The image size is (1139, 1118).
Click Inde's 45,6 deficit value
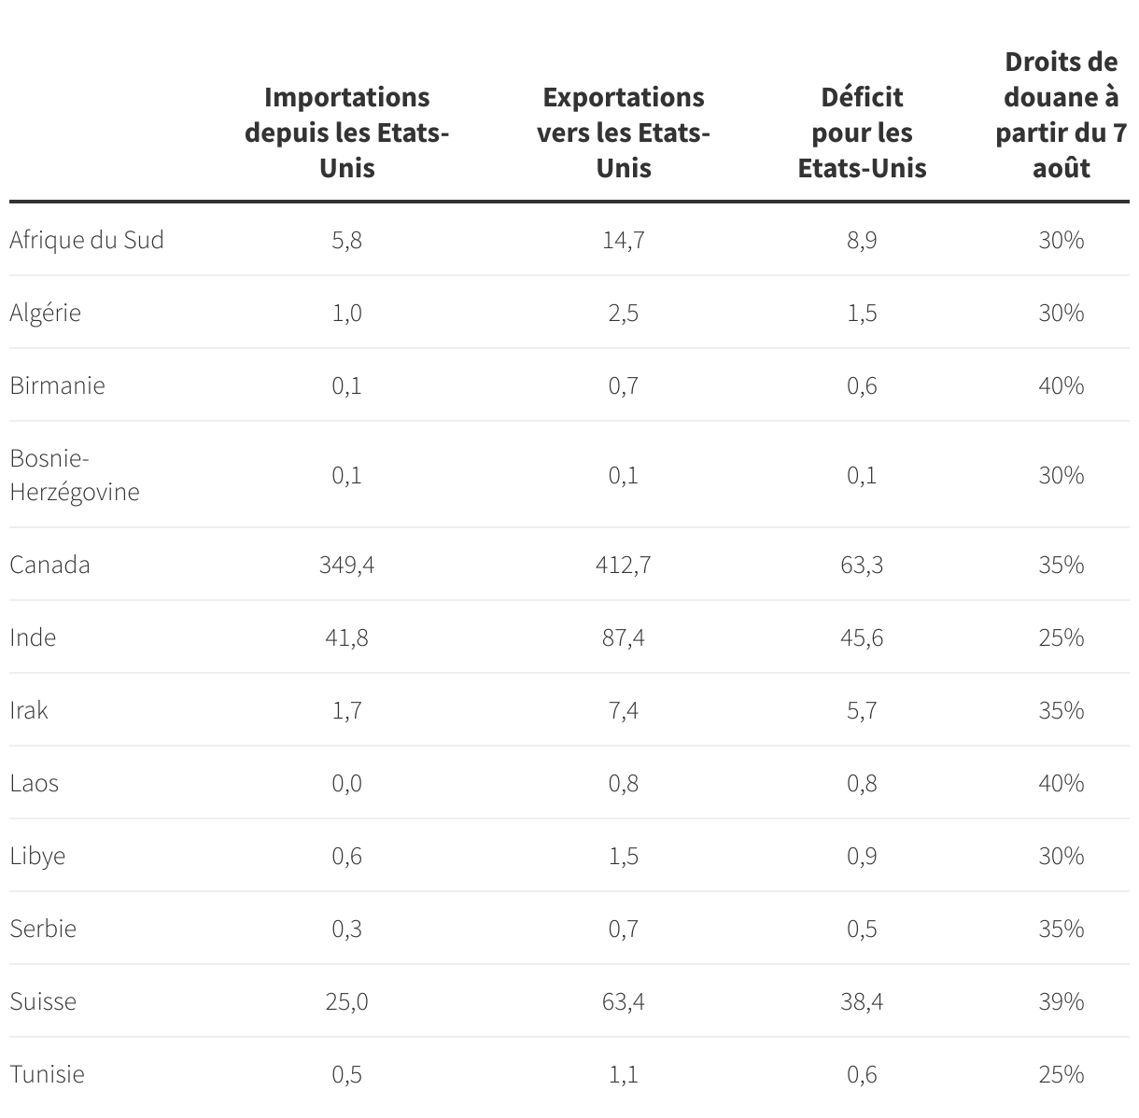pos(862,637)
